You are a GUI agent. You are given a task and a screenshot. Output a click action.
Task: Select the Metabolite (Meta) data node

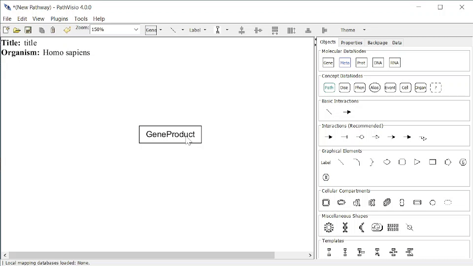pos(344,63)
